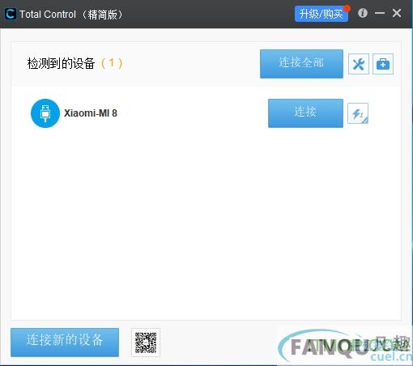
Task: Click the FANQU watermark logo
Action: (x=345, y=347)
